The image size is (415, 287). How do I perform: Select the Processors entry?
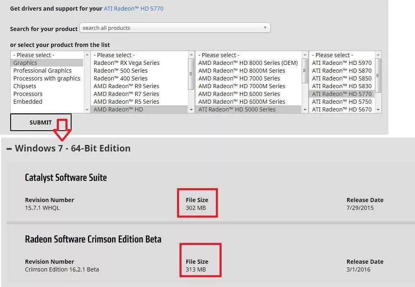47,94
